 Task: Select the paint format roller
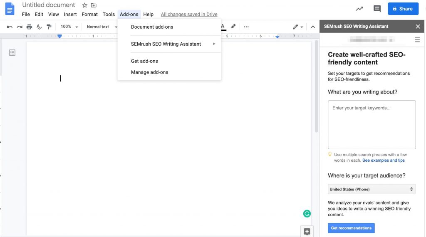[49, 27]
